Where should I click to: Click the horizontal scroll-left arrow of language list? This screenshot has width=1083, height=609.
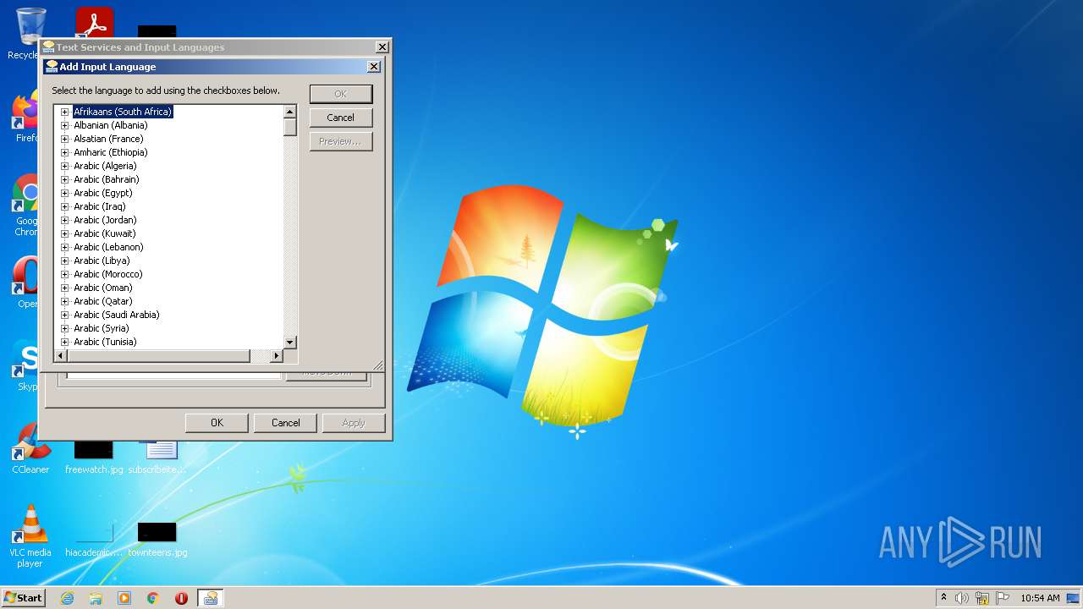60,356
